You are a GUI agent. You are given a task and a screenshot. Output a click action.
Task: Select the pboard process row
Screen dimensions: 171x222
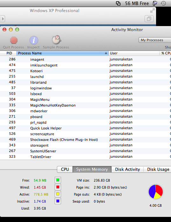(x=85, y=117)
